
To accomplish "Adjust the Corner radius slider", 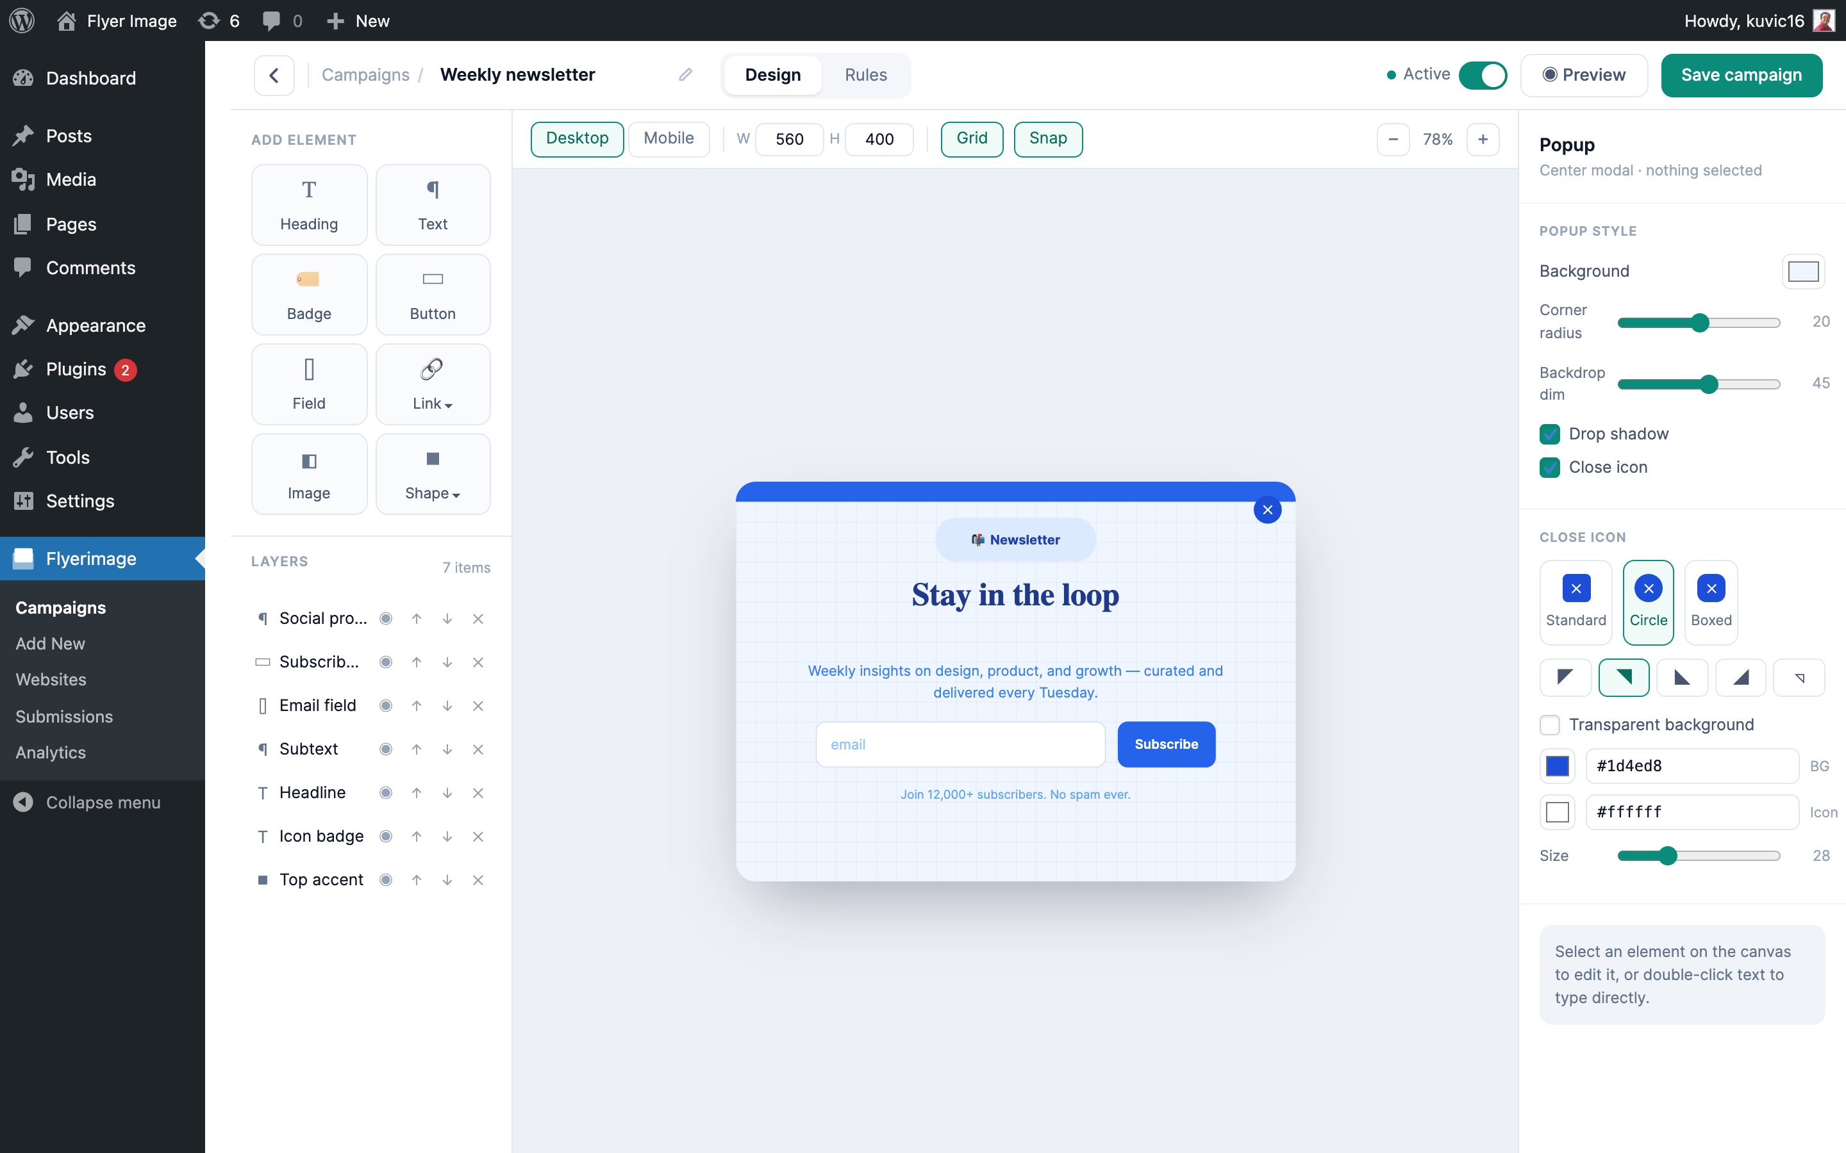I will tap(1699, 323).
